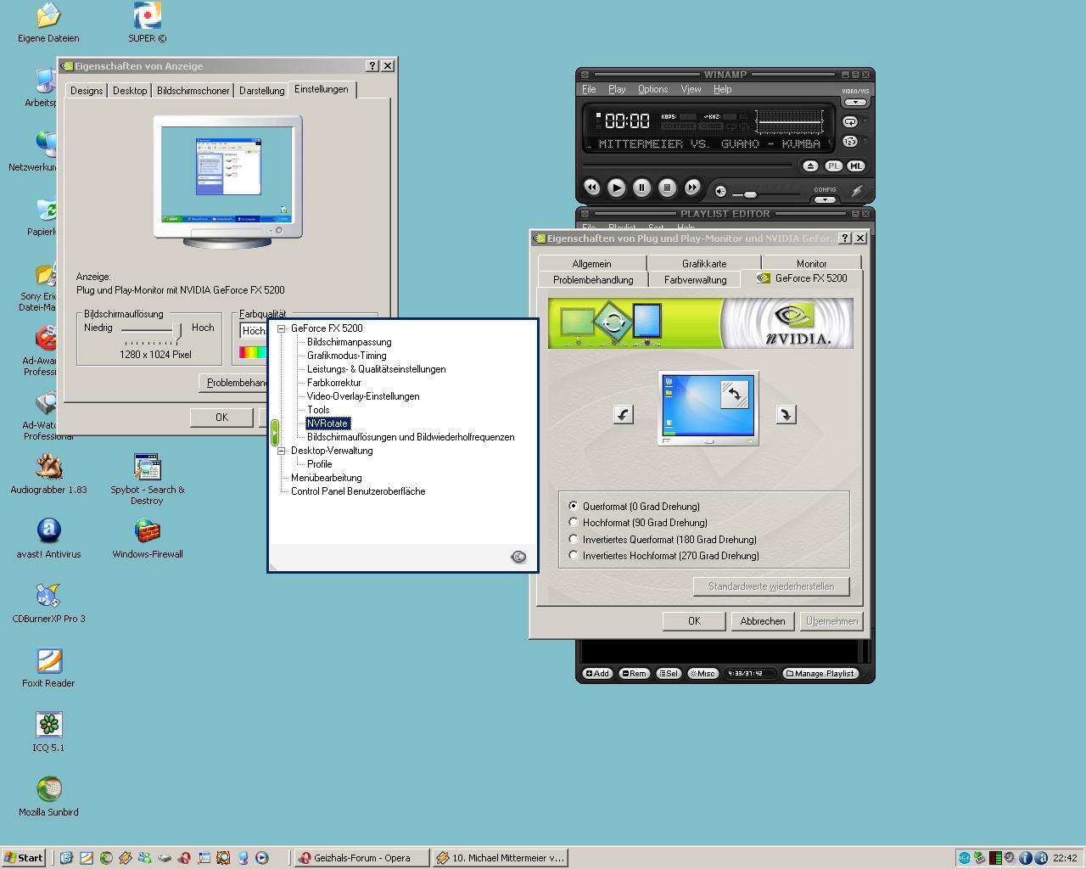The height and width of the screenshot is (869, 1086).
Task: Click green flyout menu handle
Action: 275,433
